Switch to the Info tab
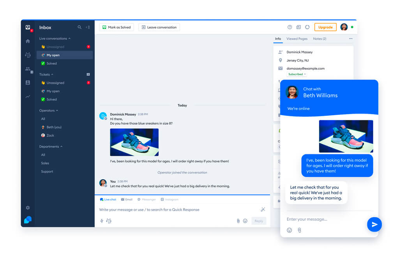 pyautogui.click(x=278, y=39)
